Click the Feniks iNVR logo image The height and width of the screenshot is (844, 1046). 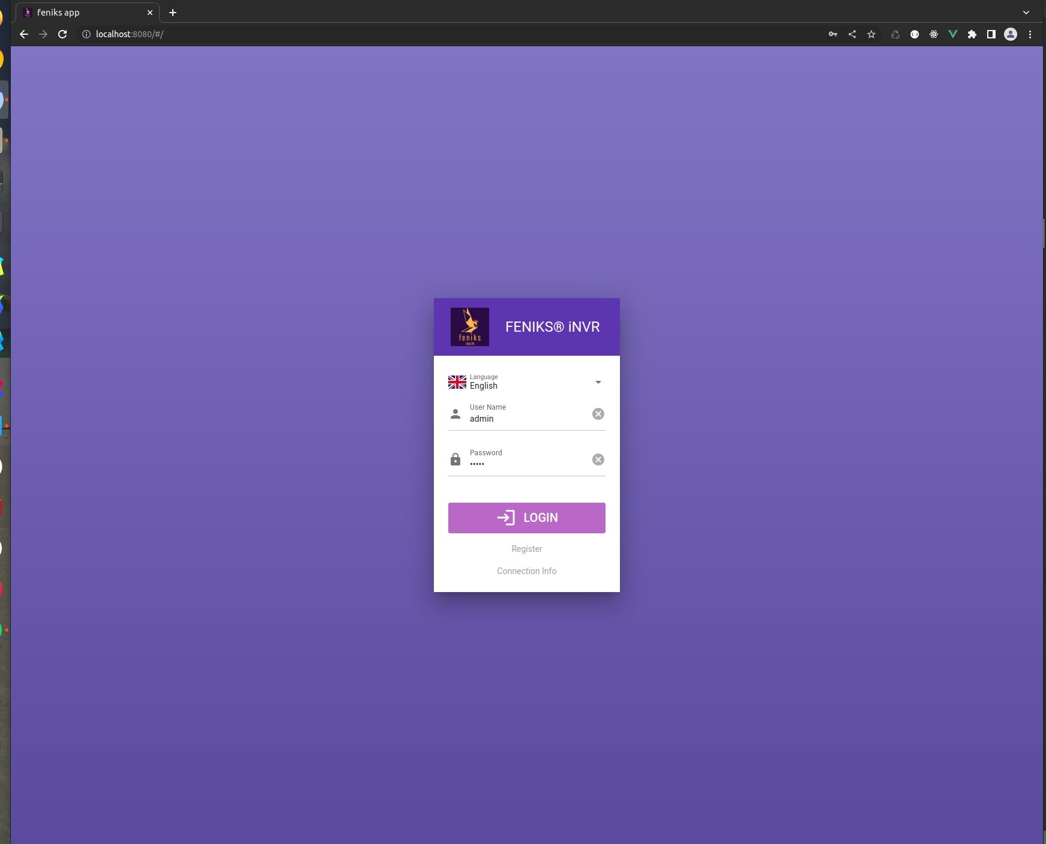470,327
